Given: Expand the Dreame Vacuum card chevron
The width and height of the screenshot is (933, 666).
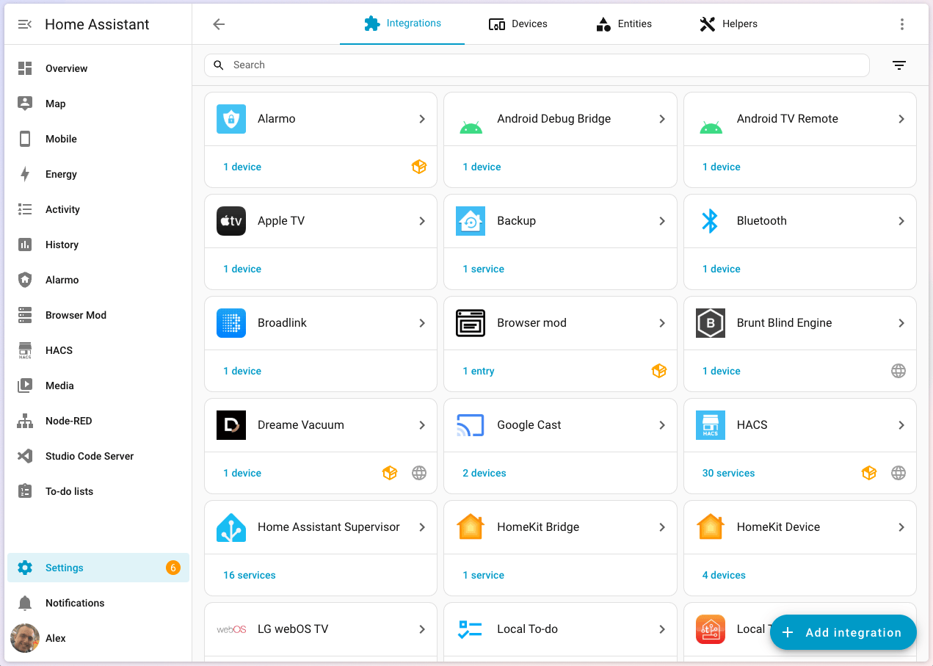Looking at the screenshot, I should coord(422,424).
